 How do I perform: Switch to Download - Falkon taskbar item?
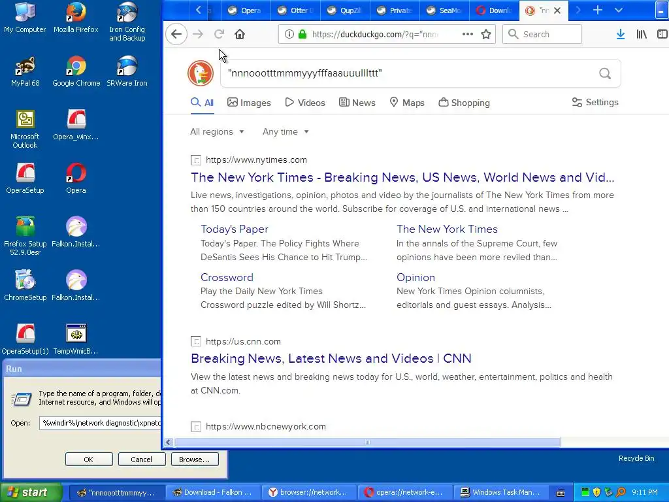point(212,493)
